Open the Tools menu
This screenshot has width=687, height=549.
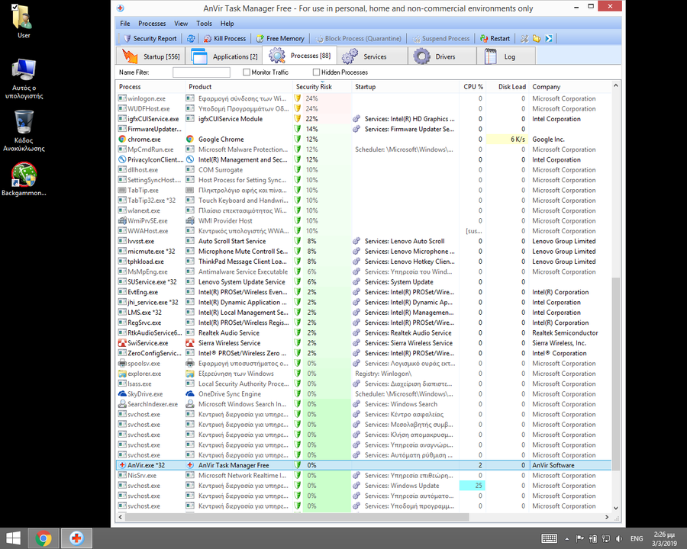[x=204, y=24]
